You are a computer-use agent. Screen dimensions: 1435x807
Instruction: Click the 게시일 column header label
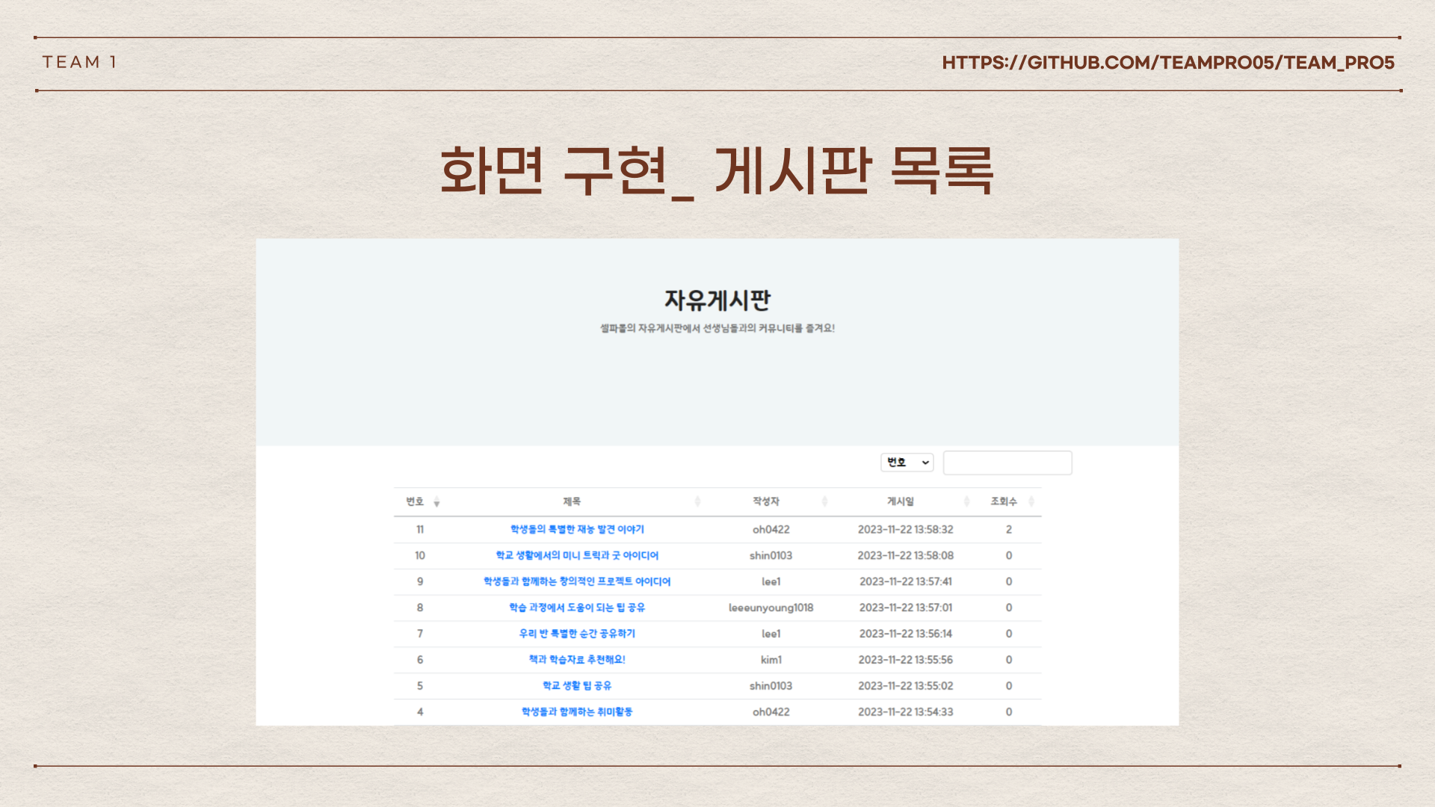(900, 501)
